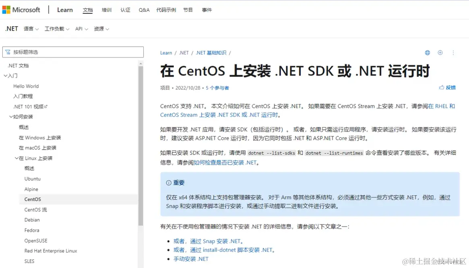Viewport: 469px width, 268px height.
Task: Click the info icon in 重要 box
Action: 169,183
